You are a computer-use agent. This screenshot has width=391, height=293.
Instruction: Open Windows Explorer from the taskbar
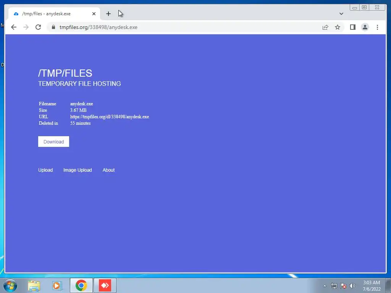[34, 285]
